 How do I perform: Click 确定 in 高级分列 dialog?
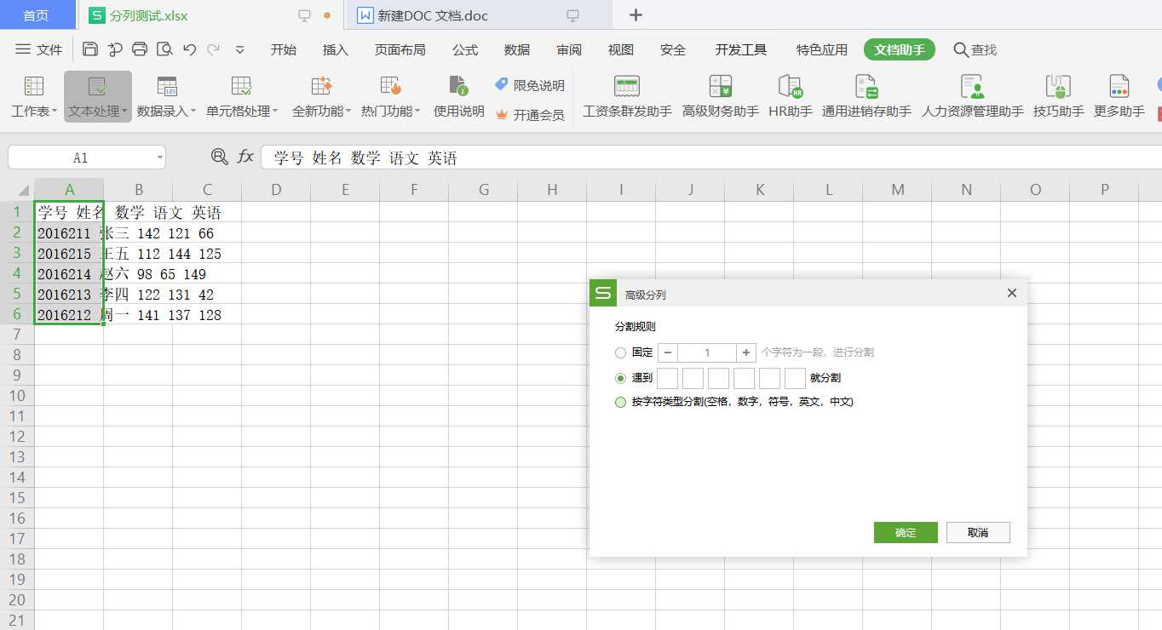(x=906, y=532)
